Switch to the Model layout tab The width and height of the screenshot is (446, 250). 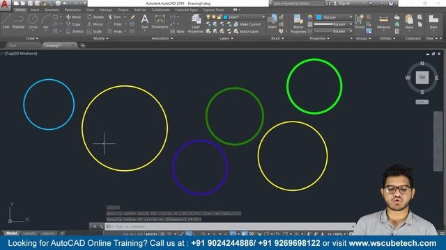pyautogui.click(x=12, y=233)
